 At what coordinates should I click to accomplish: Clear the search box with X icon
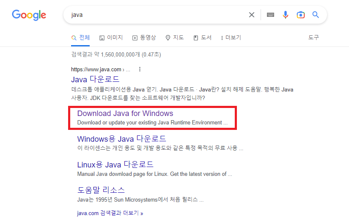click(252, 15)
